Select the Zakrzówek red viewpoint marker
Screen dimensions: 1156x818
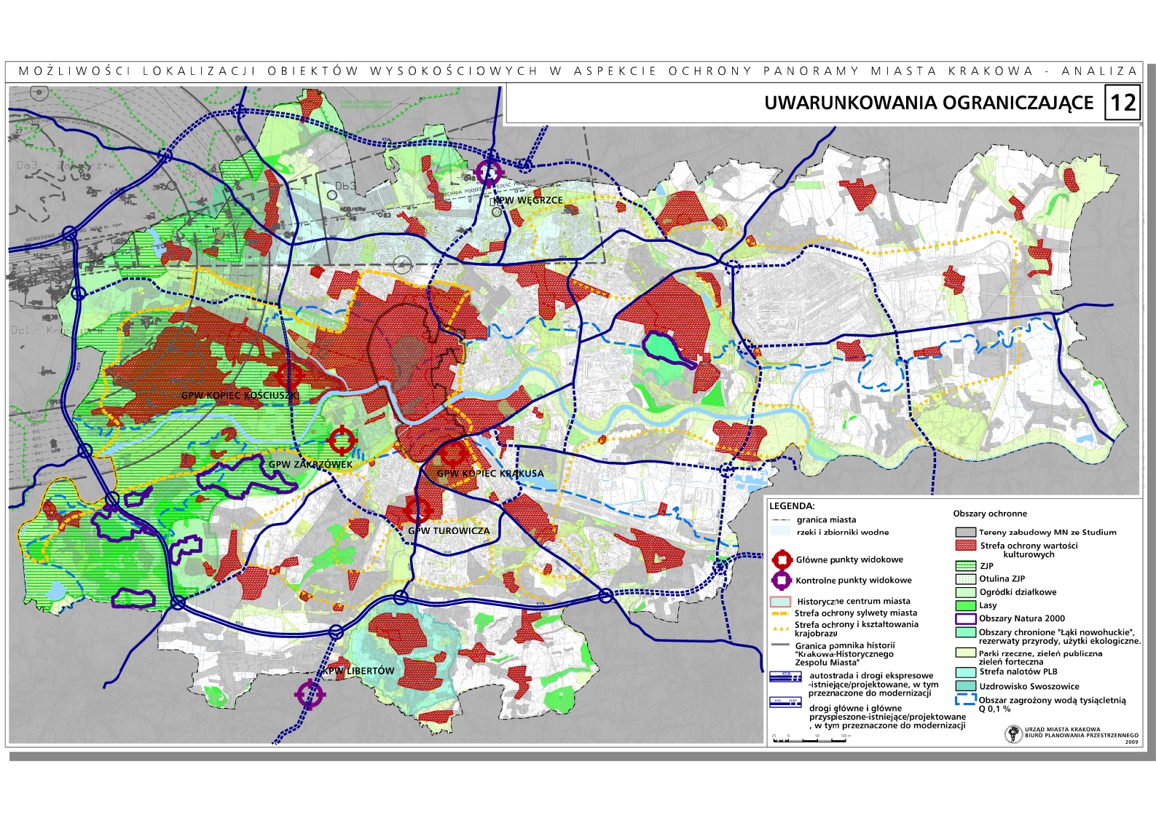tap(342, 441)
